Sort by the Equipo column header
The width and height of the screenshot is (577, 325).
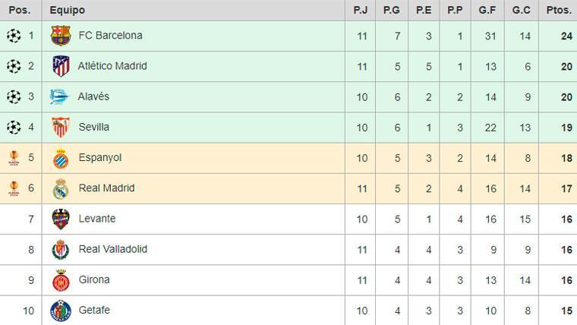pos(68,11)
